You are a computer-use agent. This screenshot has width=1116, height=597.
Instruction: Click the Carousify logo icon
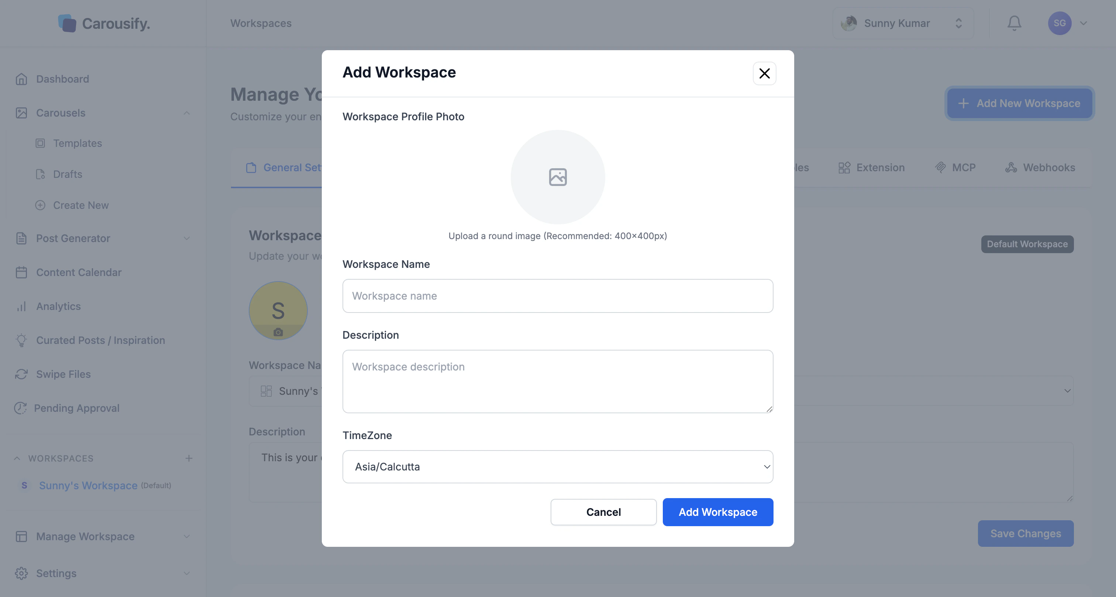67,23
